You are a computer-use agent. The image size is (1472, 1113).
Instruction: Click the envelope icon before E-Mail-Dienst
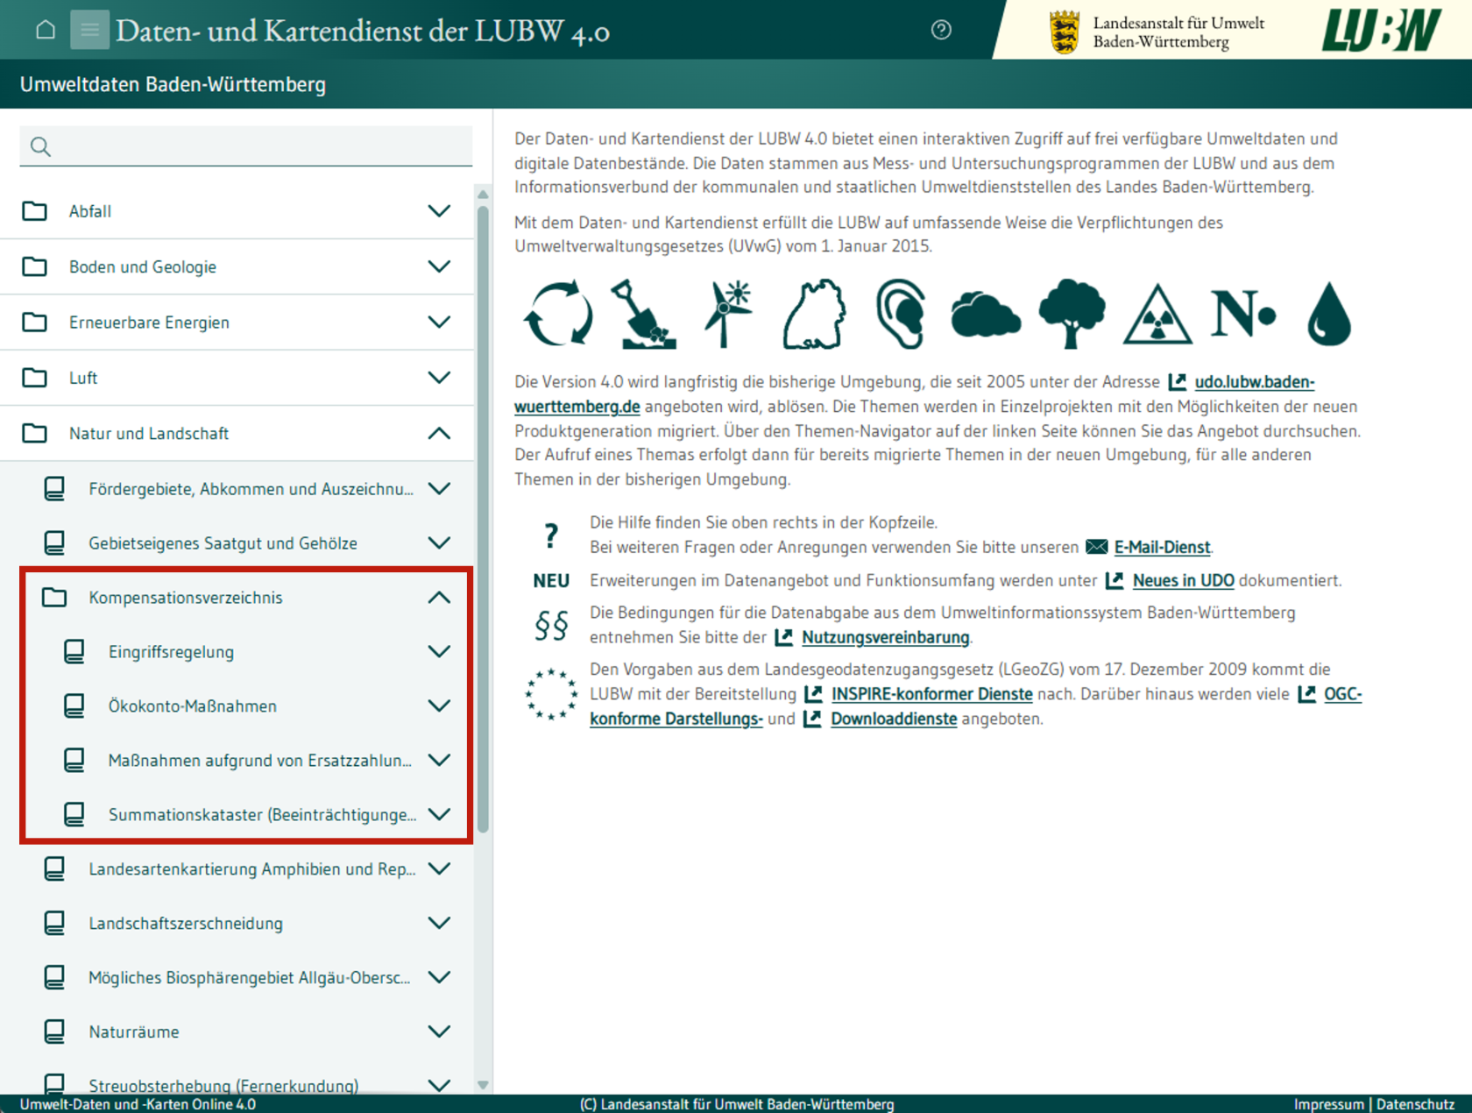[1096, 547]
